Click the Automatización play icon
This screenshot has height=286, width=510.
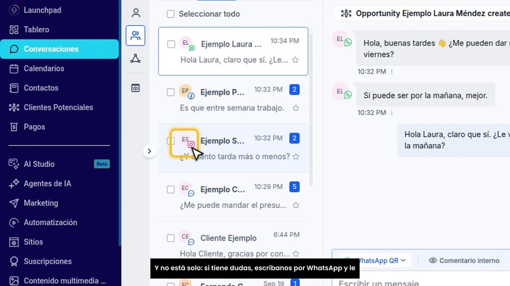click(13, 223)
